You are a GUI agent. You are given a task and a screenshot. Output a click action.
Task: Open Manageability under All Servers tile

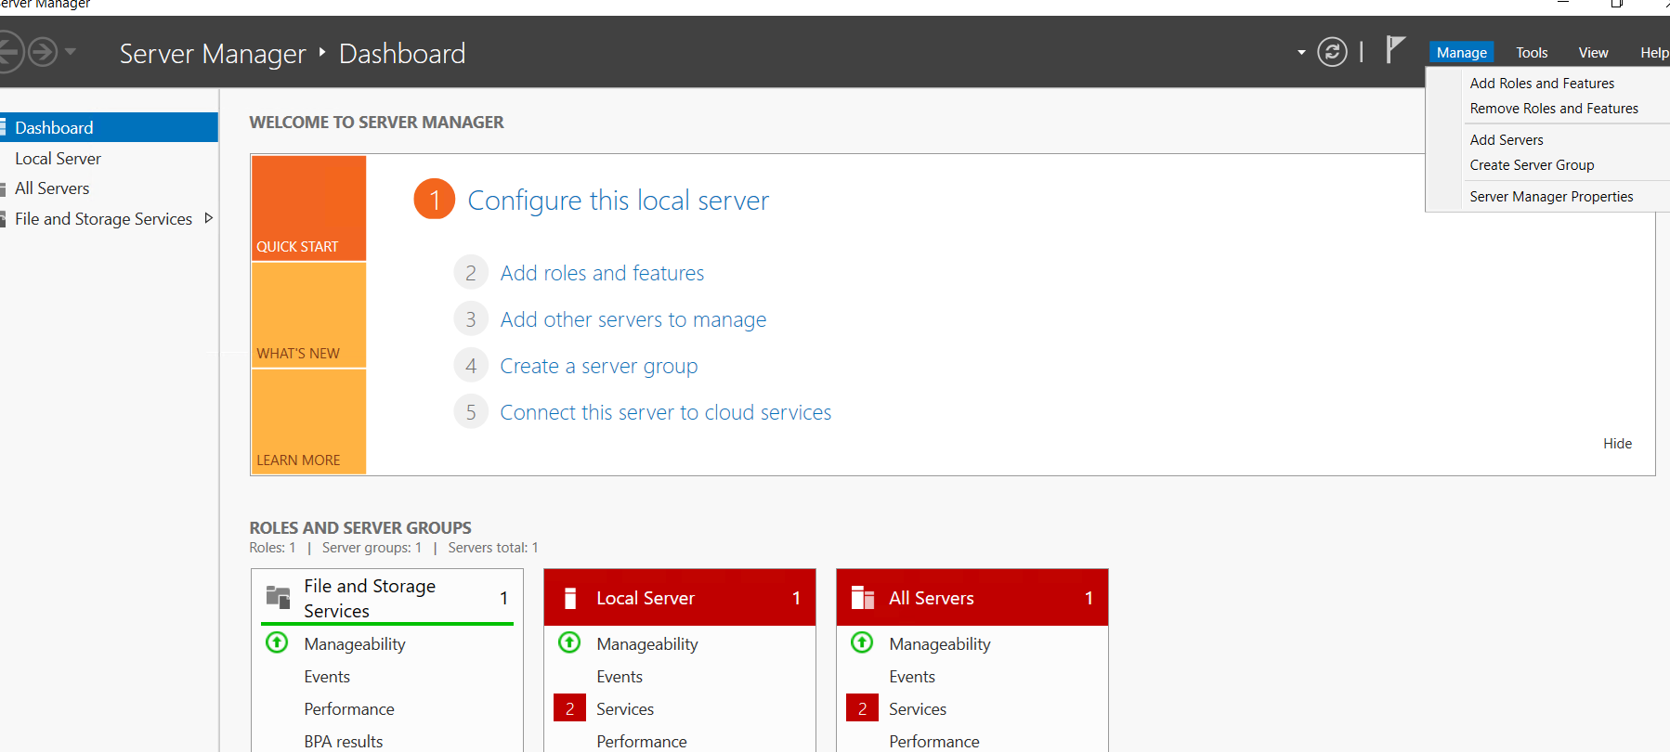[940, 644]
